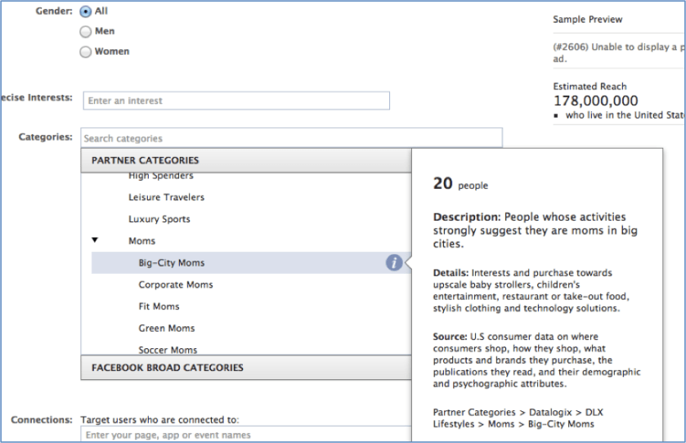Focus the Search categories box
The width and height of the screenshot is (686, 443).
pyautogui.click(x=291, y=138)
